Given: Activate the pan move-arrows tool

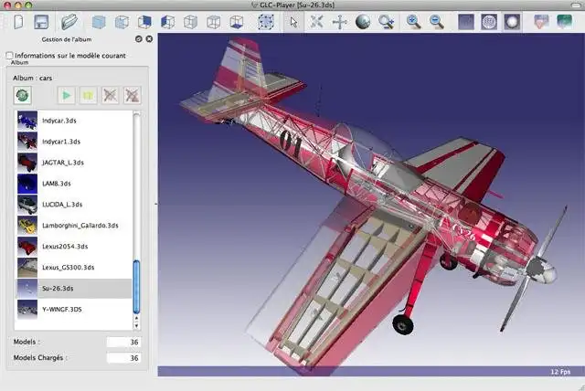Looking at the screenshot, I should coord(339,22).
